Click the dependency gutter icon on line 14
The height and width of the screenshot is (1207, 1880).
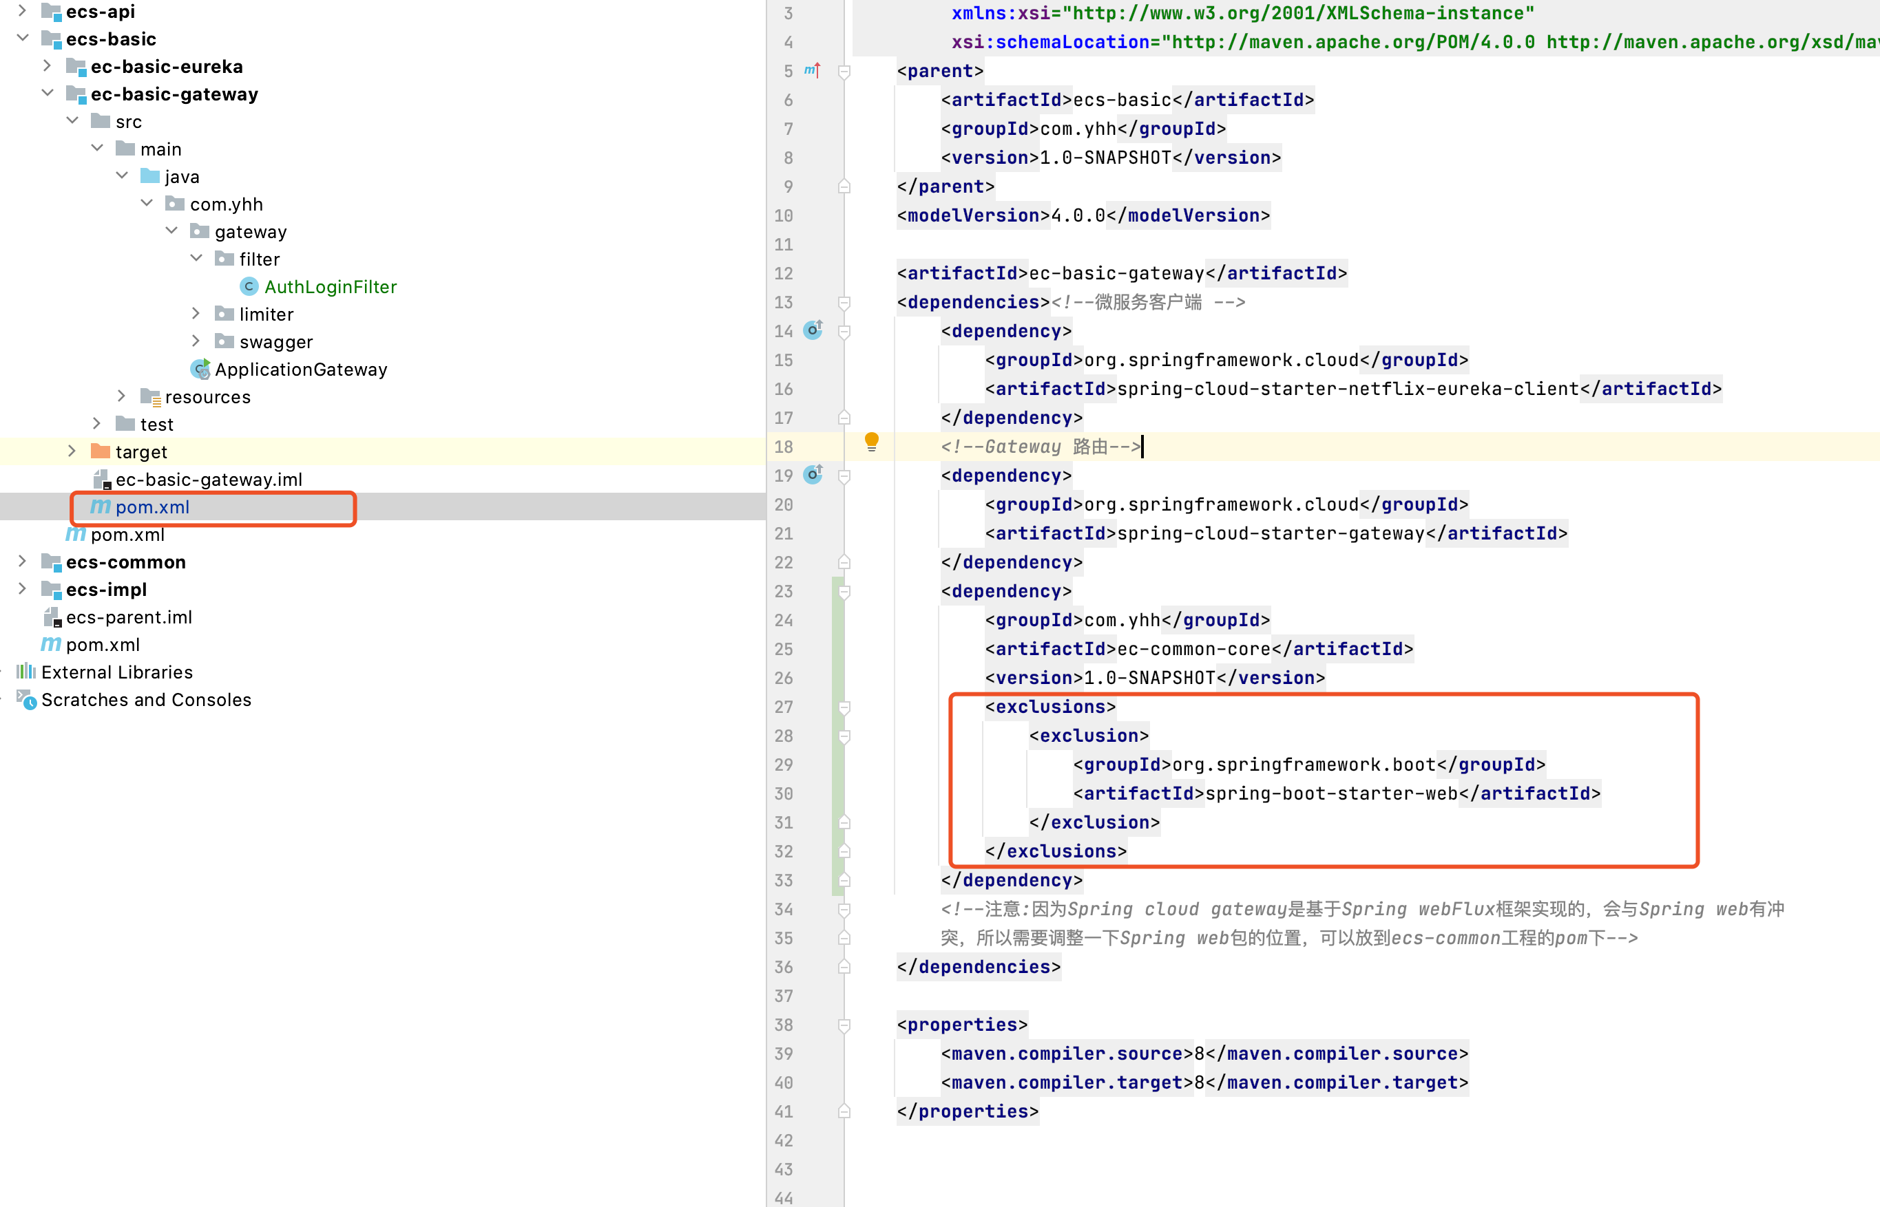tap(813, 330)
